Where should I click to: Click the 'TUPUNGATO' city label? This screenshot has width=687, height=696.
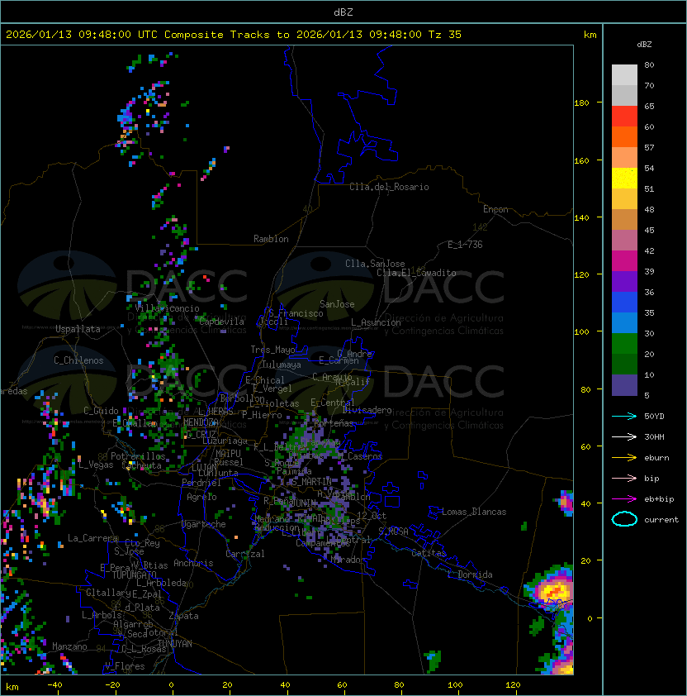[135, 575]
